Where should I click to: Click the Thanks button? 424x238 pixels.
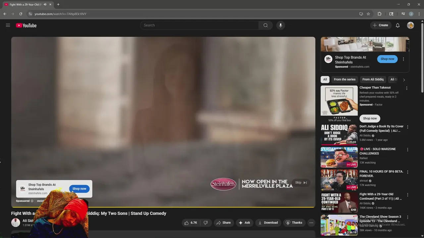[294, 223]
